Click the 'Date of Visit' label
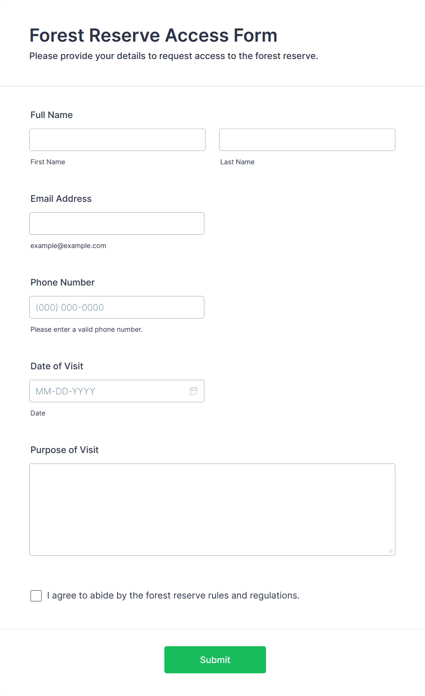The image size is (425, 696). (x=57, y=366)
